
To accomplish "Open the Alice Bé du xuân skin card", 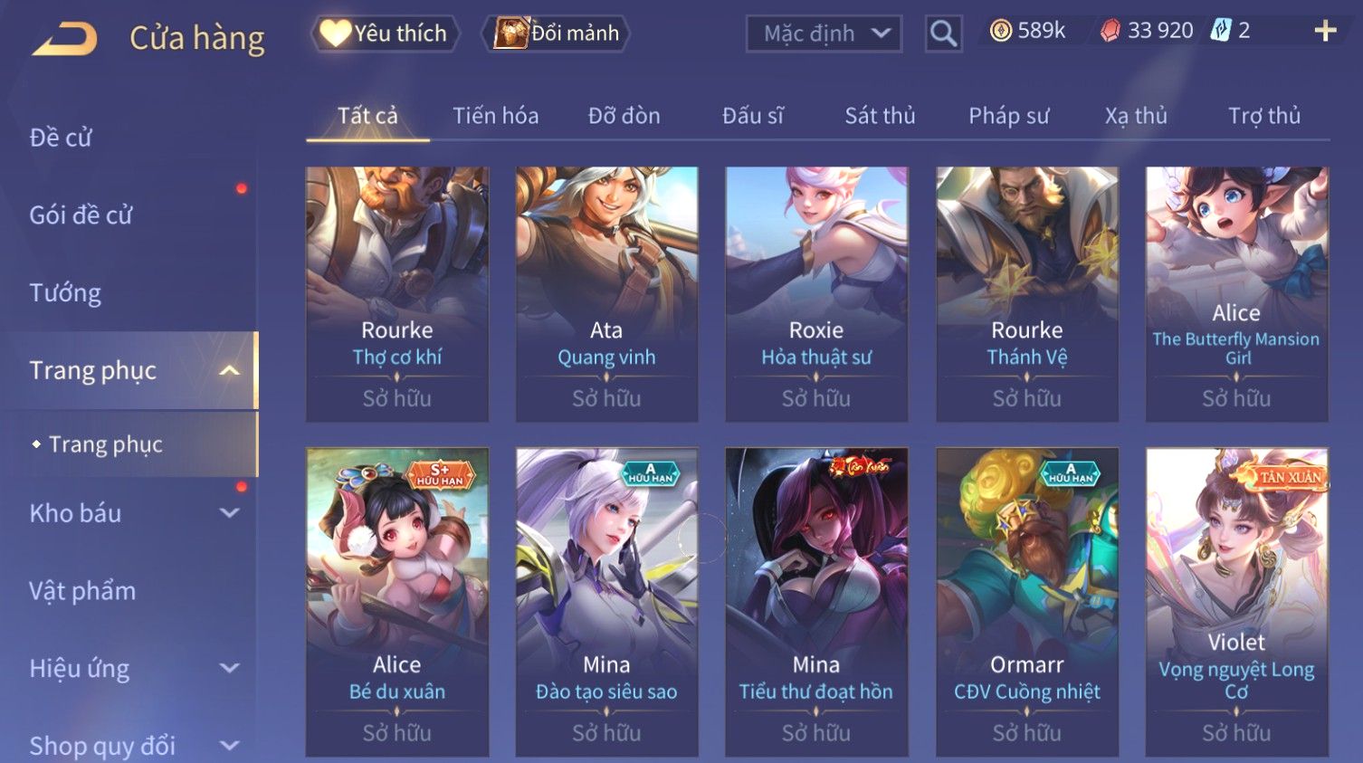I will pos(397,602).
